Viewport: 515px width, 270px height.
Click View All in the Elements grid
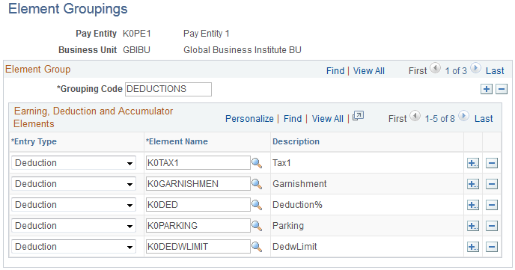click(327, 119)
